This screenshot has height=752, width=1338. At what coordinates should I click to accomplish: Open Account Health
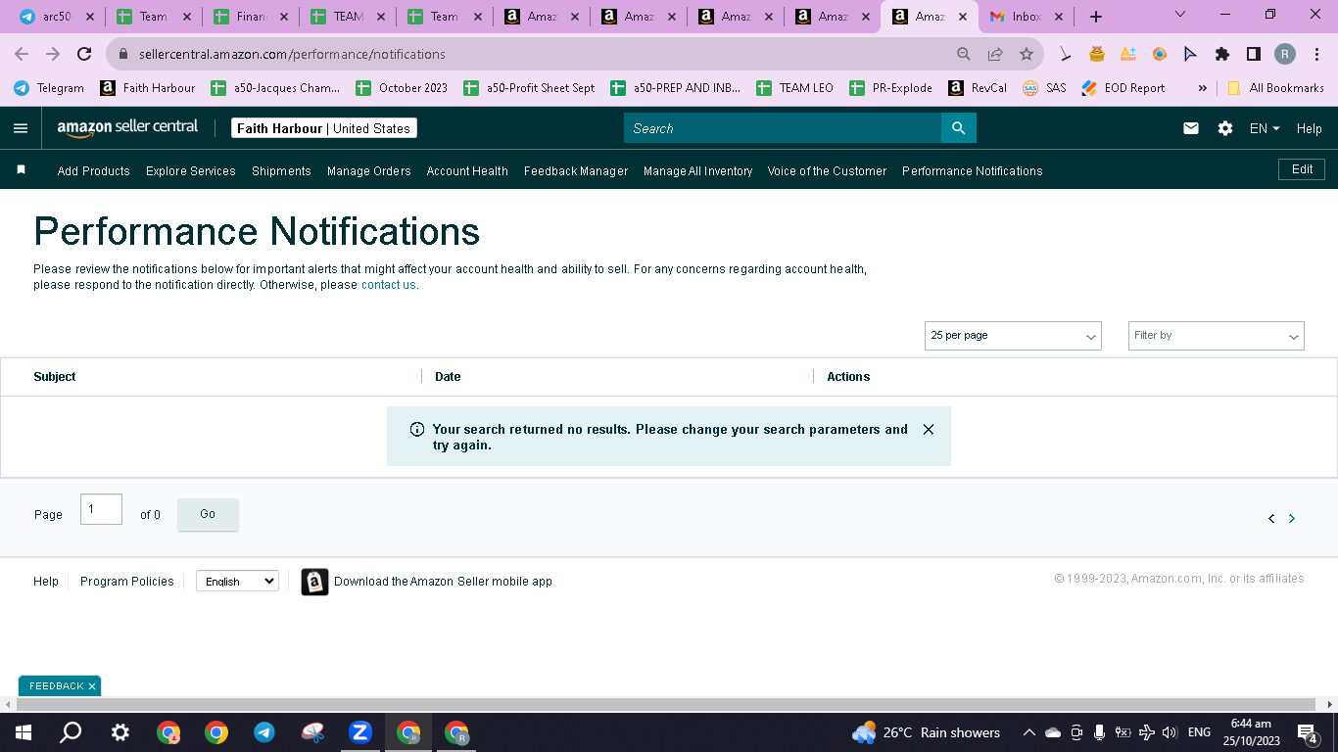(467, 171)
